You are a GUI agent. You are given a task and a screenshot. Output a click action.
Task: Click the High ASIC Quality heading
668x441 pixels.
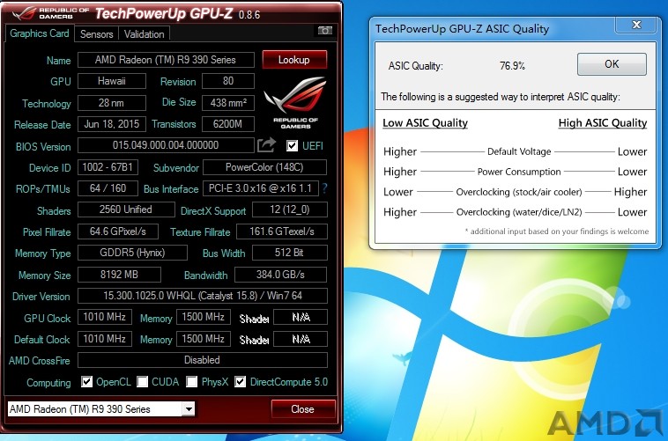tap(603, 123)
